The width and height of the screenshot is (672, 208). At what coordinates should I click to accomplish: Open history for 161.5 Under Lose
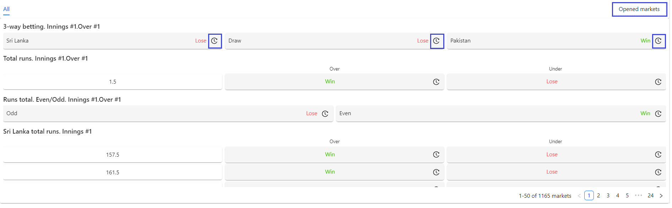[658, 172]
